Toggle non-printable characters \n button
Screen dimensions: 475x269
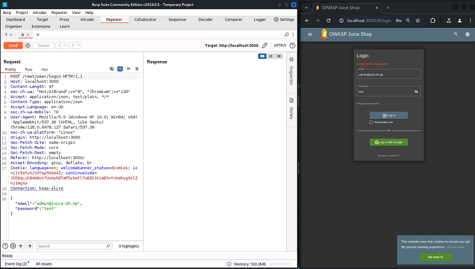tap(129, 69)
